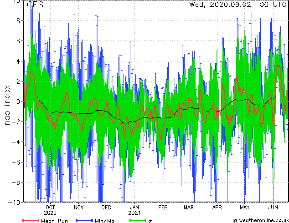This screenshot has height=223, width=289.
Task: Click the CFS model label
Action: [x=35, y=5]
